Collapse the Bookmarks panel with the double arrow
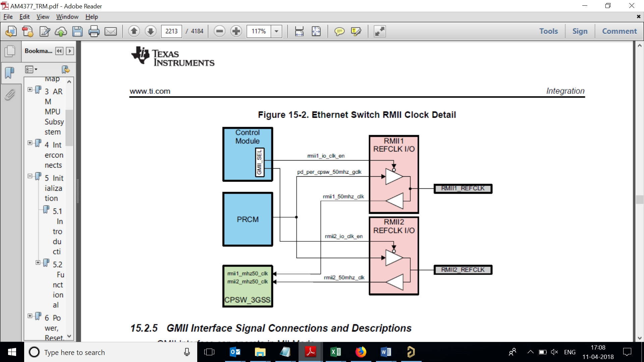The height and width of the screenshot is (362, 644). click(x=59, y=51)
